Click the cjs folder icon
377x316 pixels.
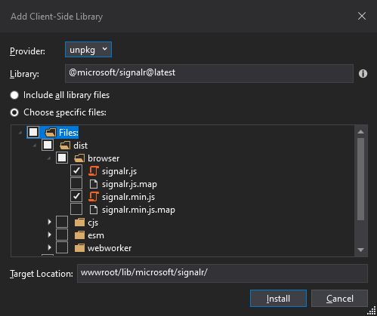(79, 222)
